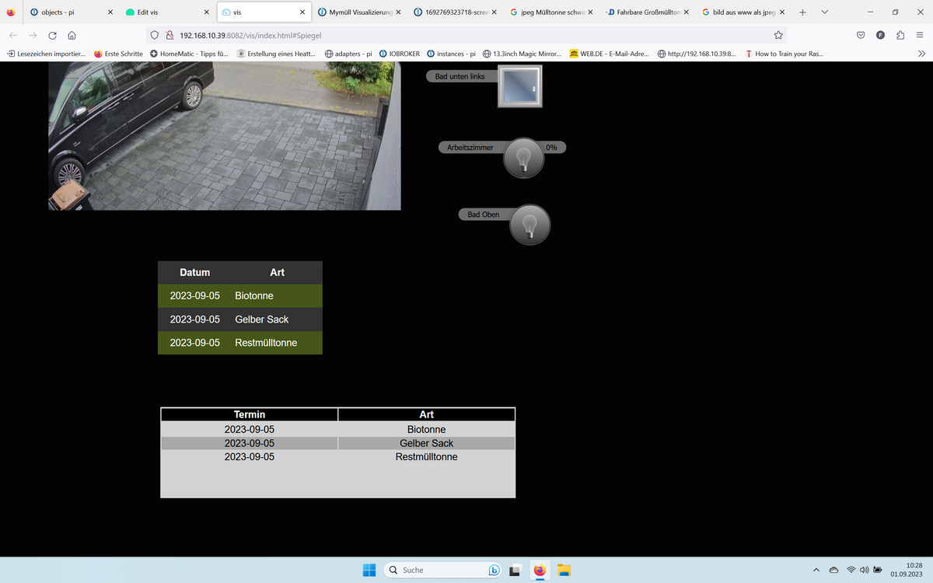This screenshot has height=583, width=933.
Task: Open the Task View taskbar icon
Action: (x=515, y=570)
